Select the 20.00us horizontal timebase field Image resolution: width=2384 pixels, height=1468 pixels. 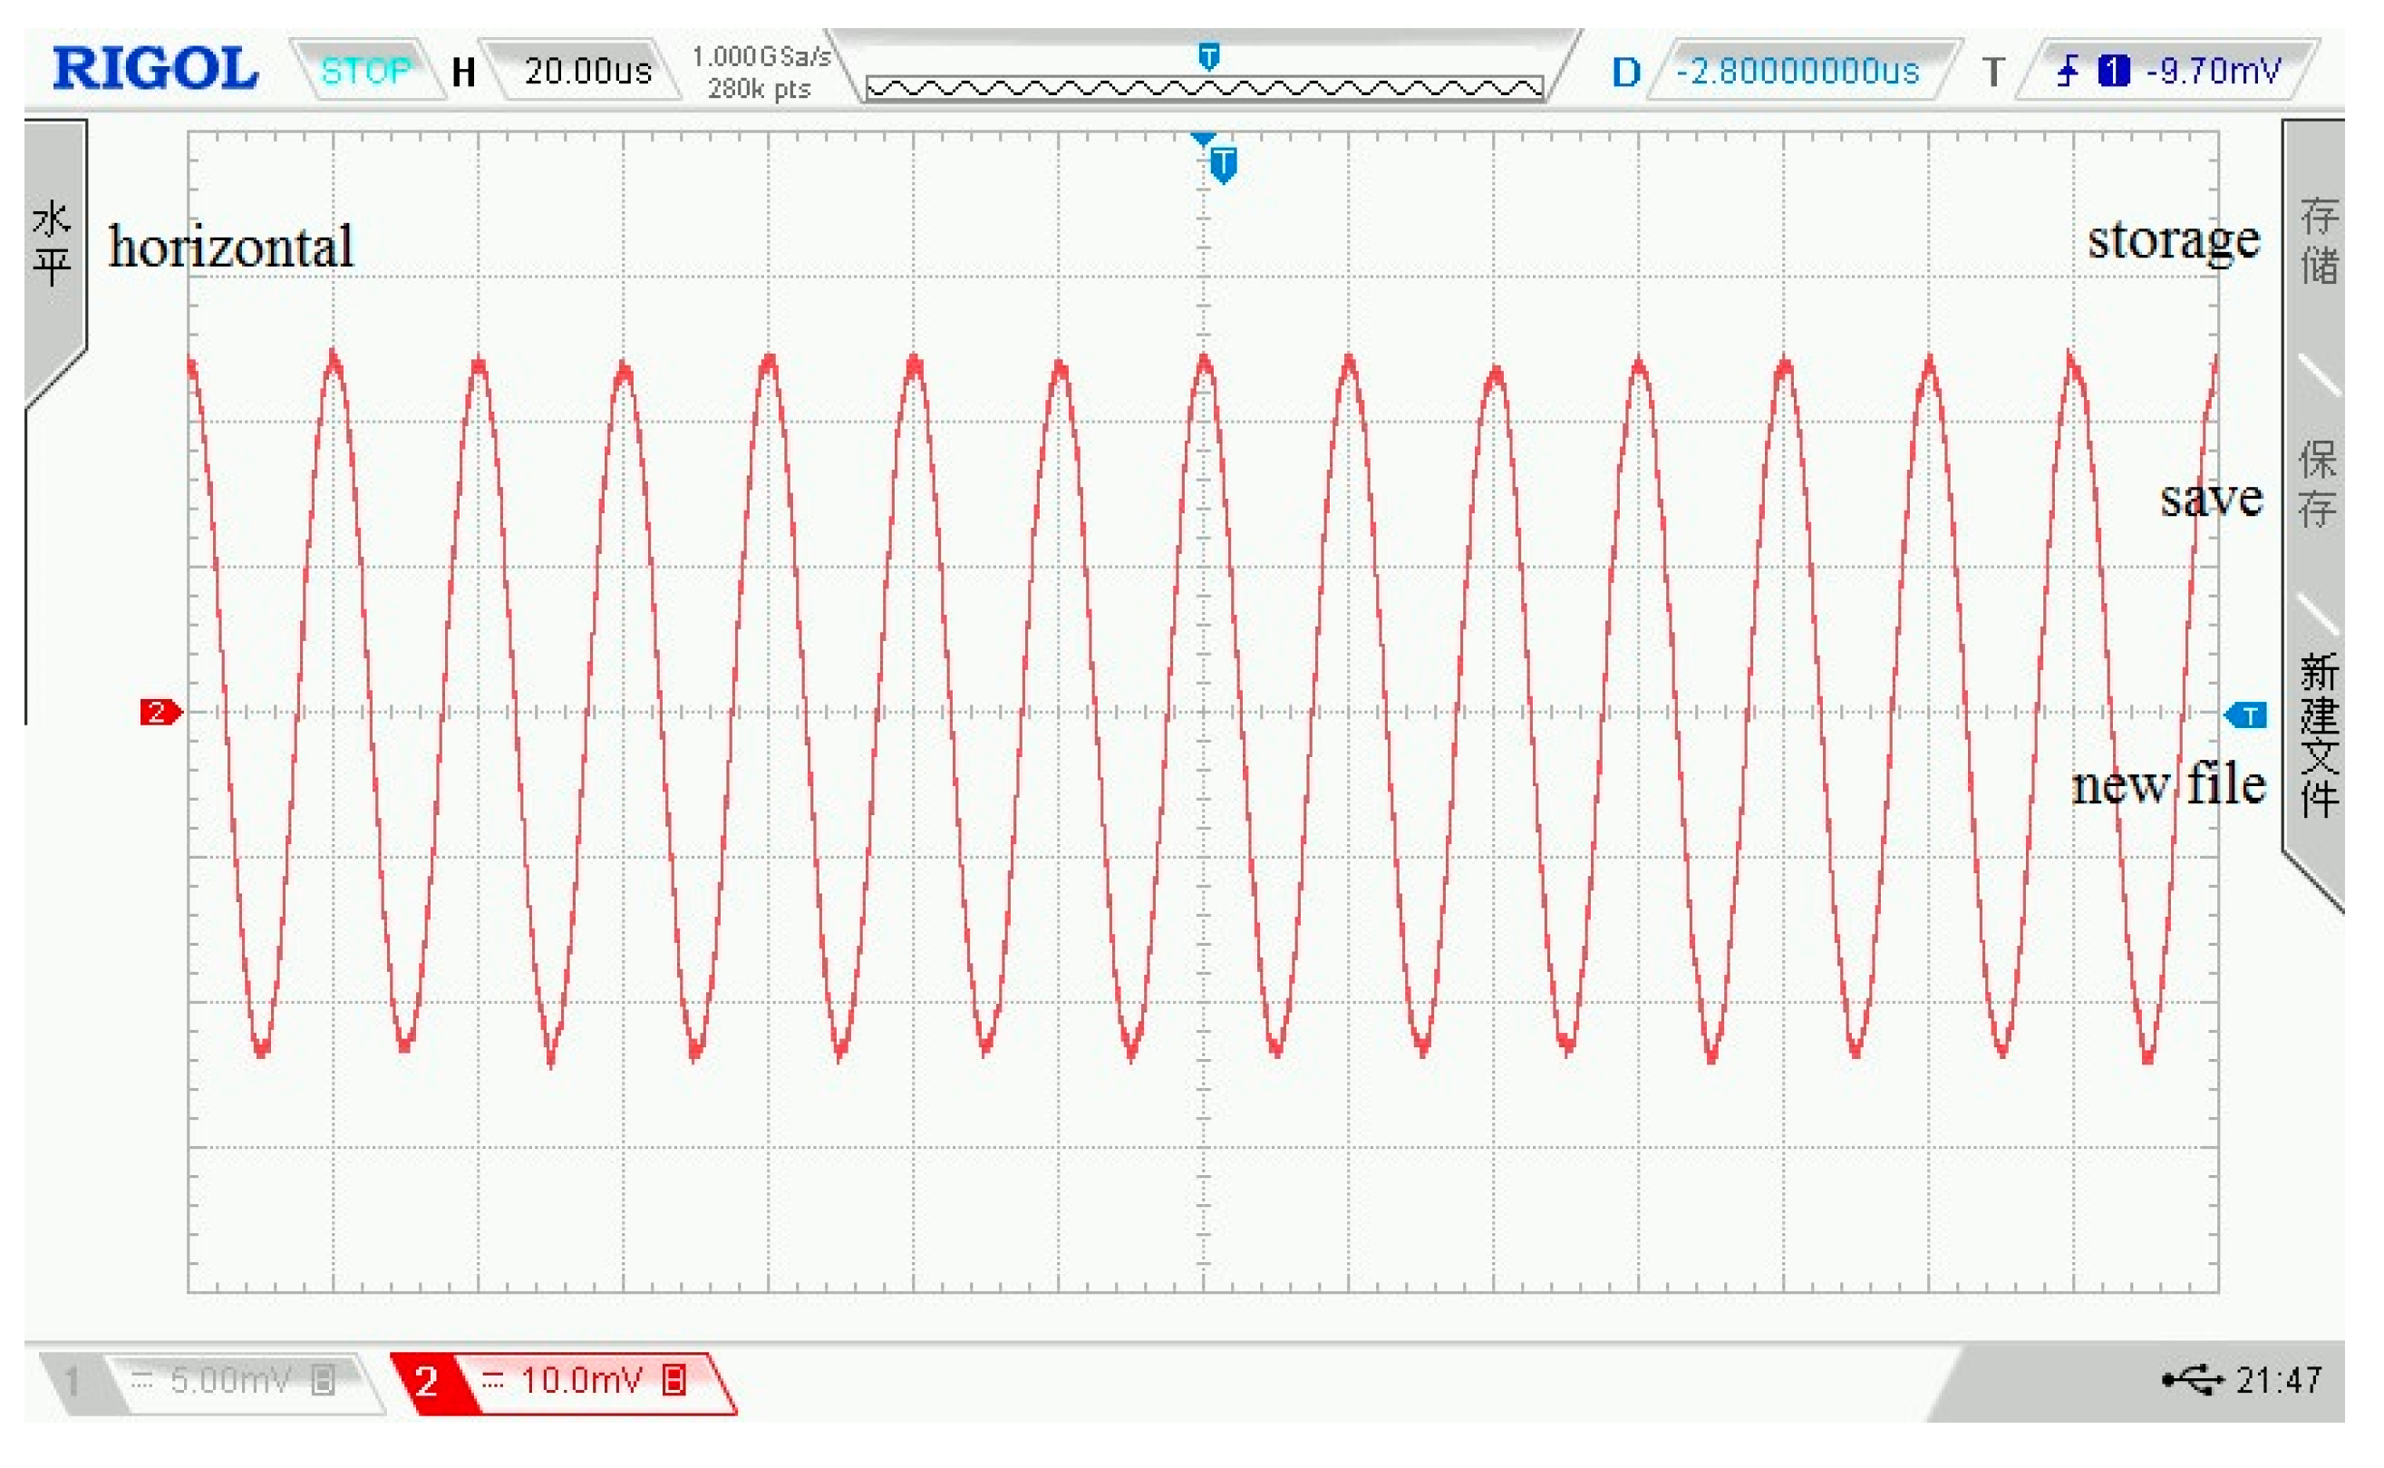587,71
